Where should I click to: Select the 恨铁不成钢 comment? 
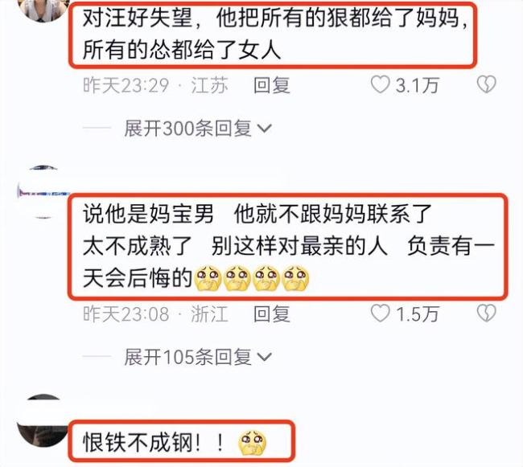[182, 441]
